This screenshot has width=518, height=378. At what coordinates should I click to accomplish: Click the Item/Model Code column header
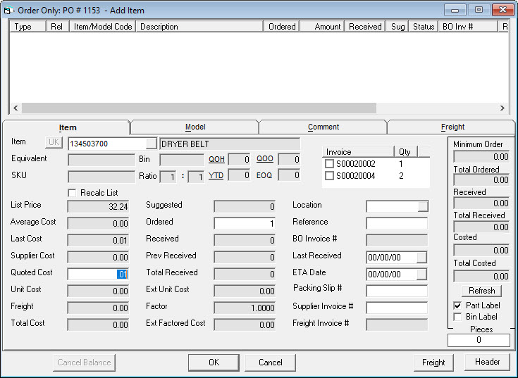click(x=103, y=26)
